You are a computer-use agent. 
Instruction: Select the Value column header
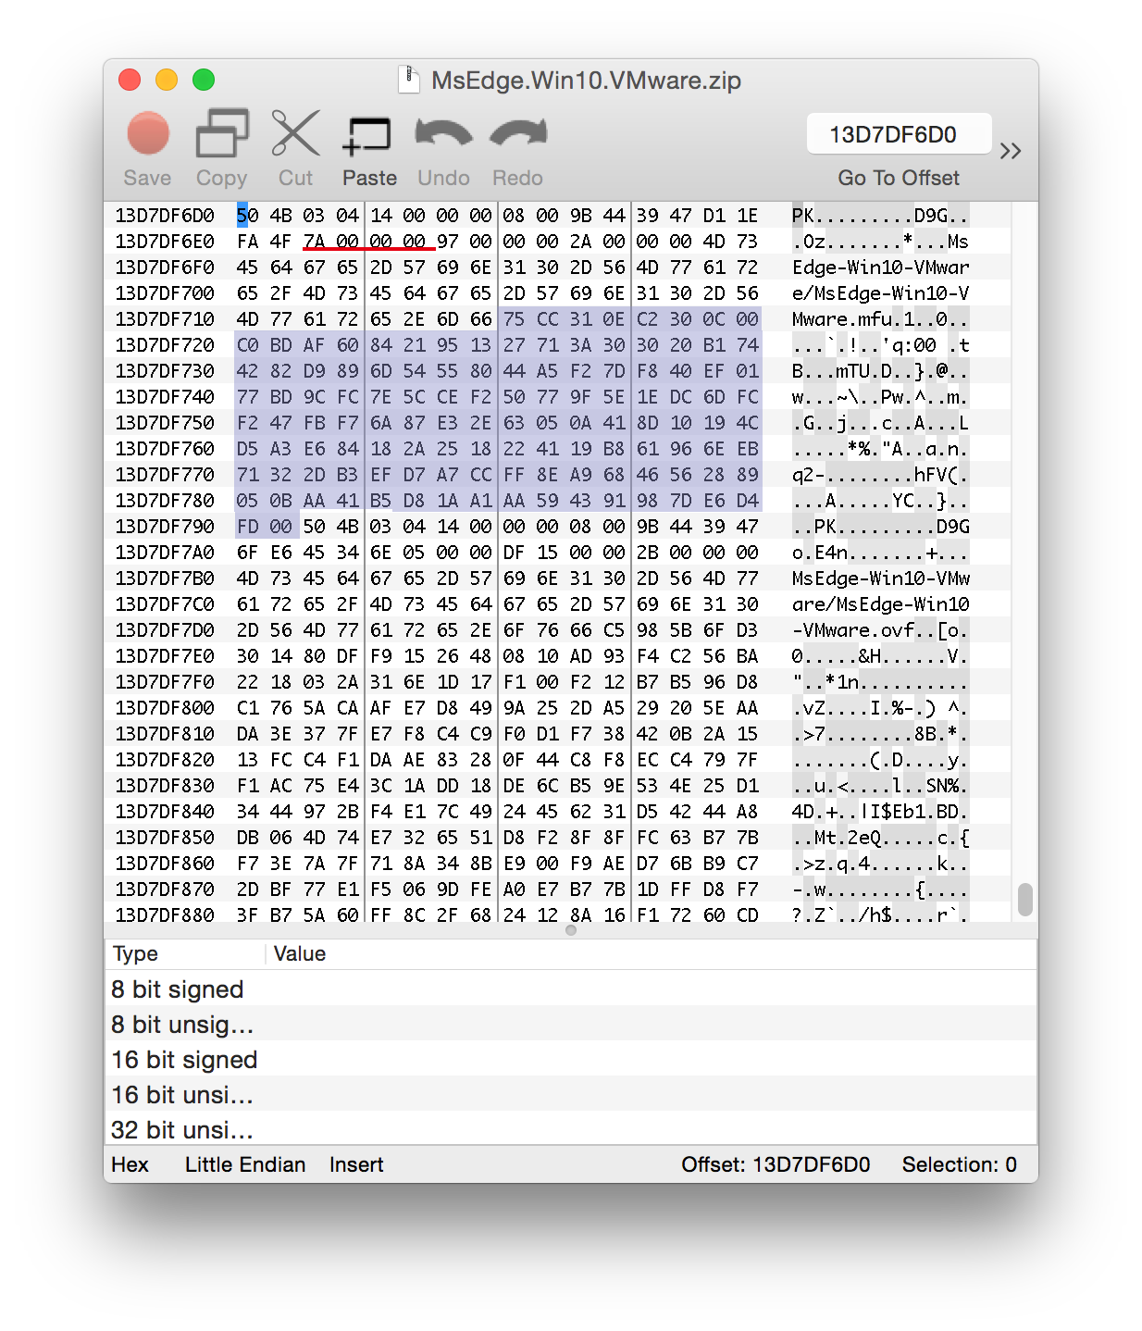click(x=298, y=953)
